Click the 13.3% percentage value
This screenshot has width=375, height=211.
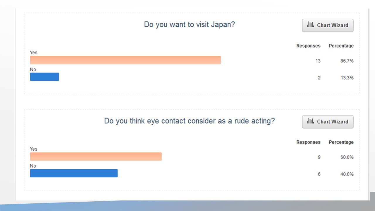347,78
